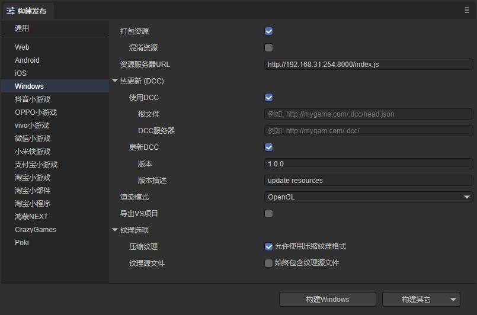The image size is (477, 315).
Task: Collapse the 纹理选项 section
Action: (115, 230)
